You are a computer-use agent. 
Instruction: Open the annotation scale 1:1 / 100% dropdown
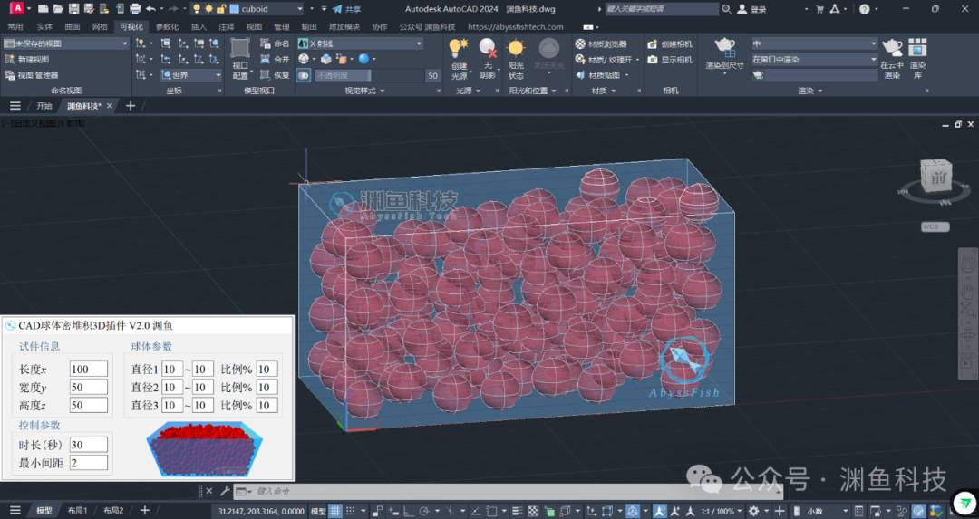[x=723, y=511]
